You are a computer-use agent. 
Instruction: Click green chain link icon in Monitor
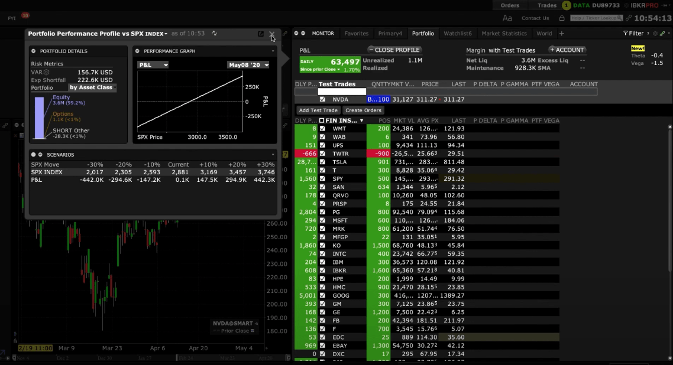(662, 34)
